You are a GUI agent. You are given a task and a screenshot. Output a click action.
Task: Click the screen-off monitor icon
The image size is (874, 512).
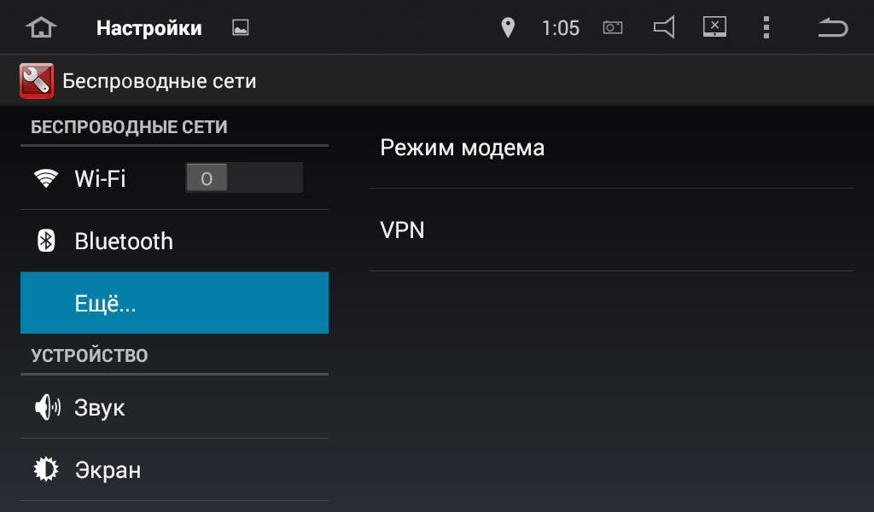pos(714,26)
